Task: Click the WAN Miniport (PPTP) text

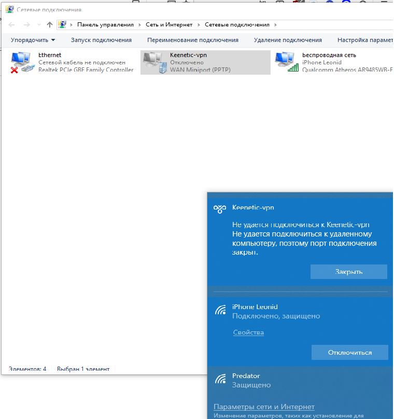Action: [x=200, y=69]
